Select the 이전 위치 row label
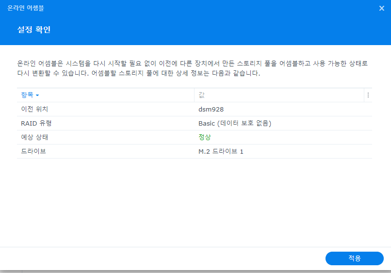 (x=34, y=109)
